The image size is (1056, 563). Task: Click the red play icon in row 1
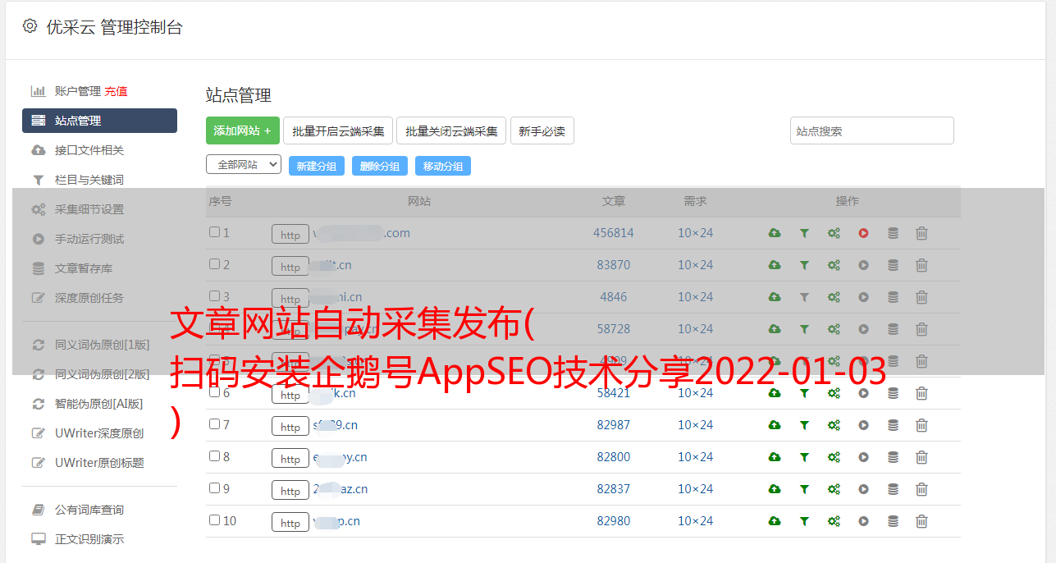click(863, 233)
